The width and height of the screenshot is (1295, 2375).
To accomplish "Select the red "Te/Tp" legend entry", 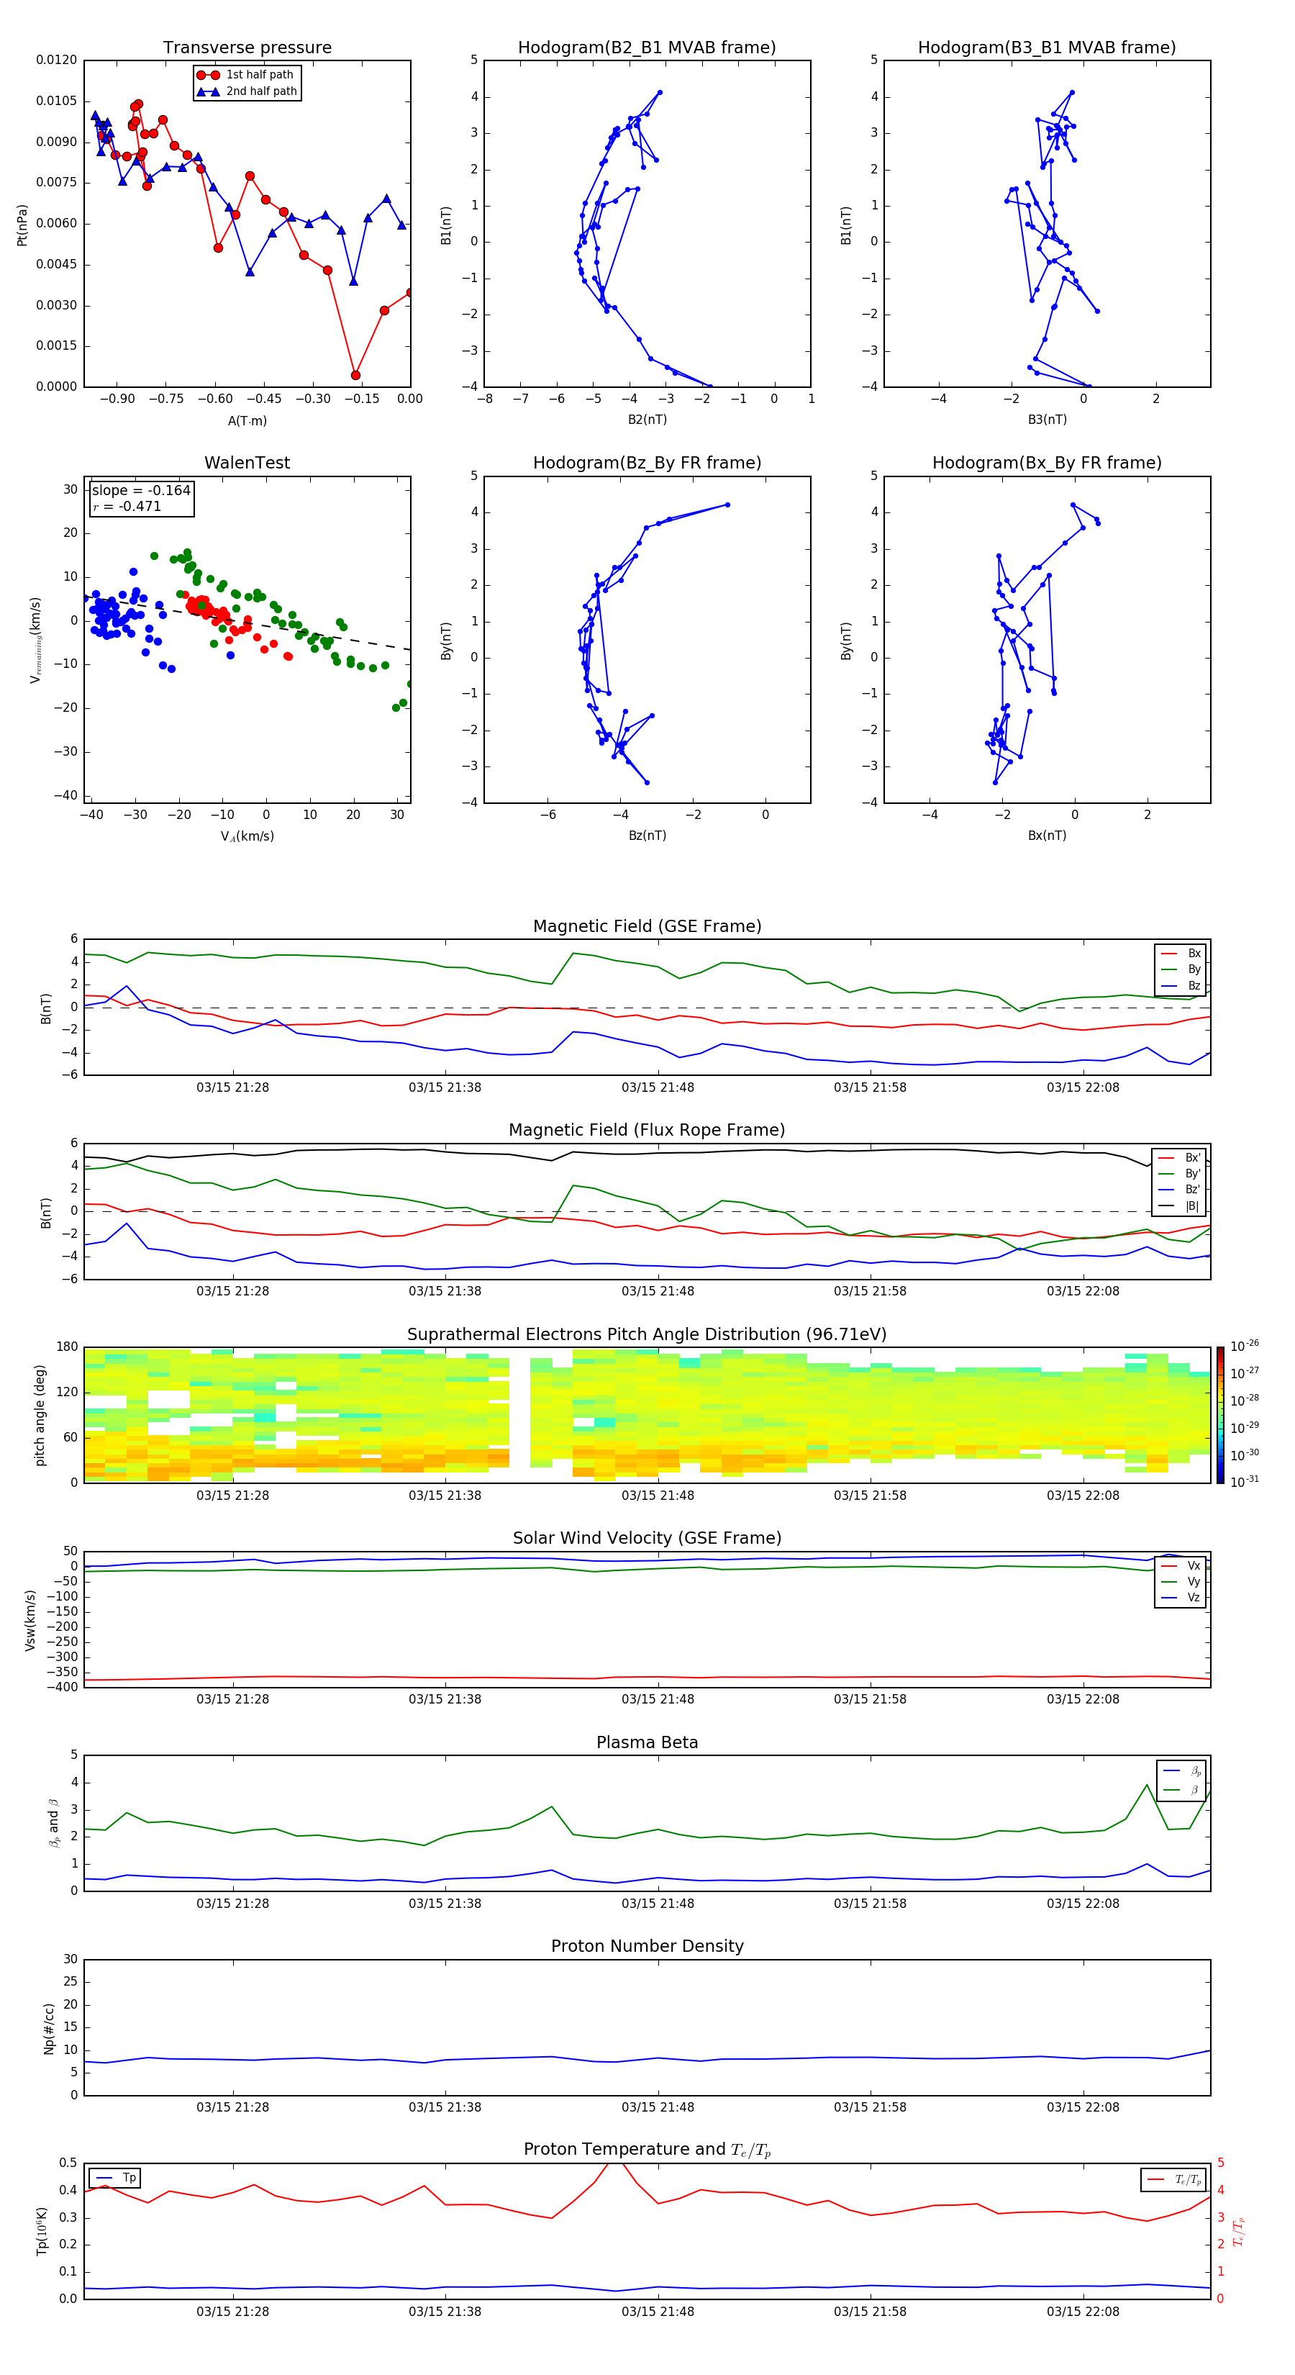I will click(1174, 2179).
